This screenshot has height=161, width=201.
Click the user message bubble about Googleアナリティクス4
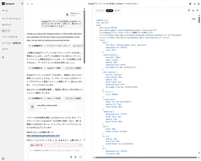click(x=61, y=24)
